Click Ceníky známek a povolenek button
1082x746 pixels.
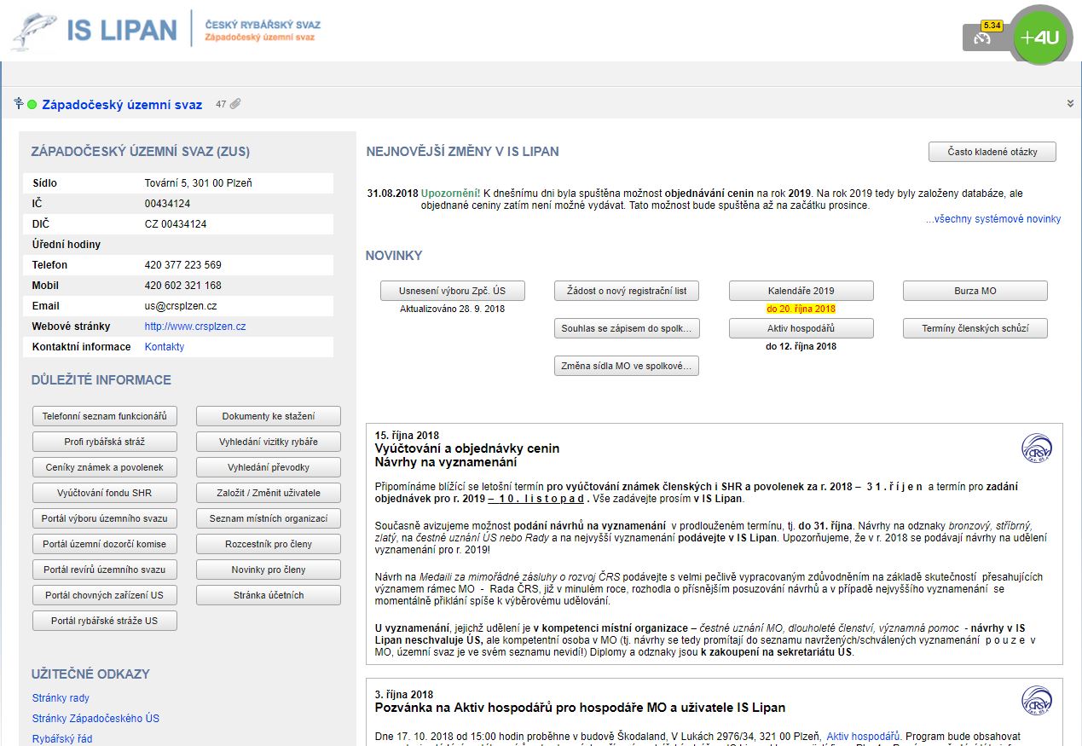[104, 467]
